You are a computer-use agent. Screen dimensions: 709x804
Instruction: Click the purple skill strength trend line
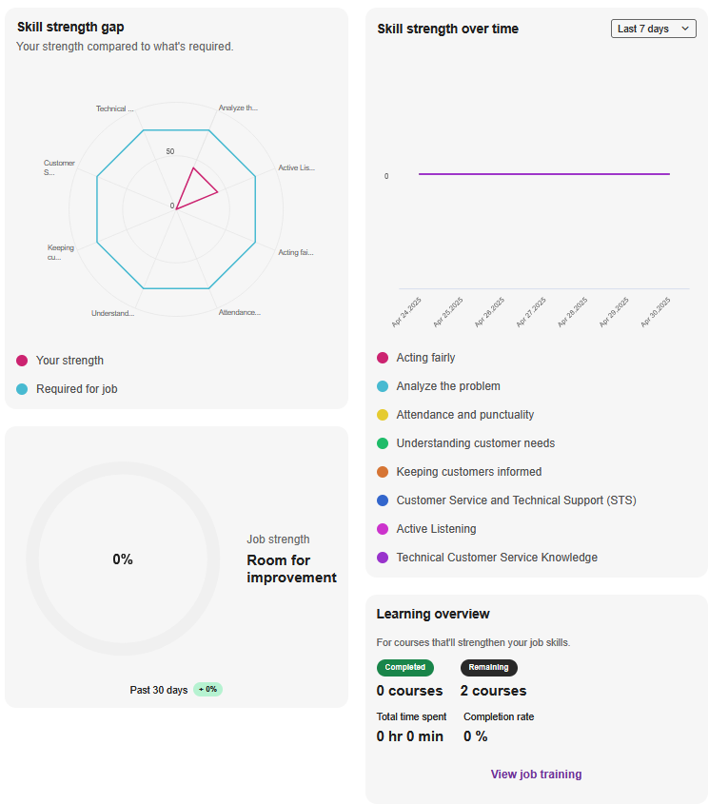pyautogui.click(x=542, y=174)
